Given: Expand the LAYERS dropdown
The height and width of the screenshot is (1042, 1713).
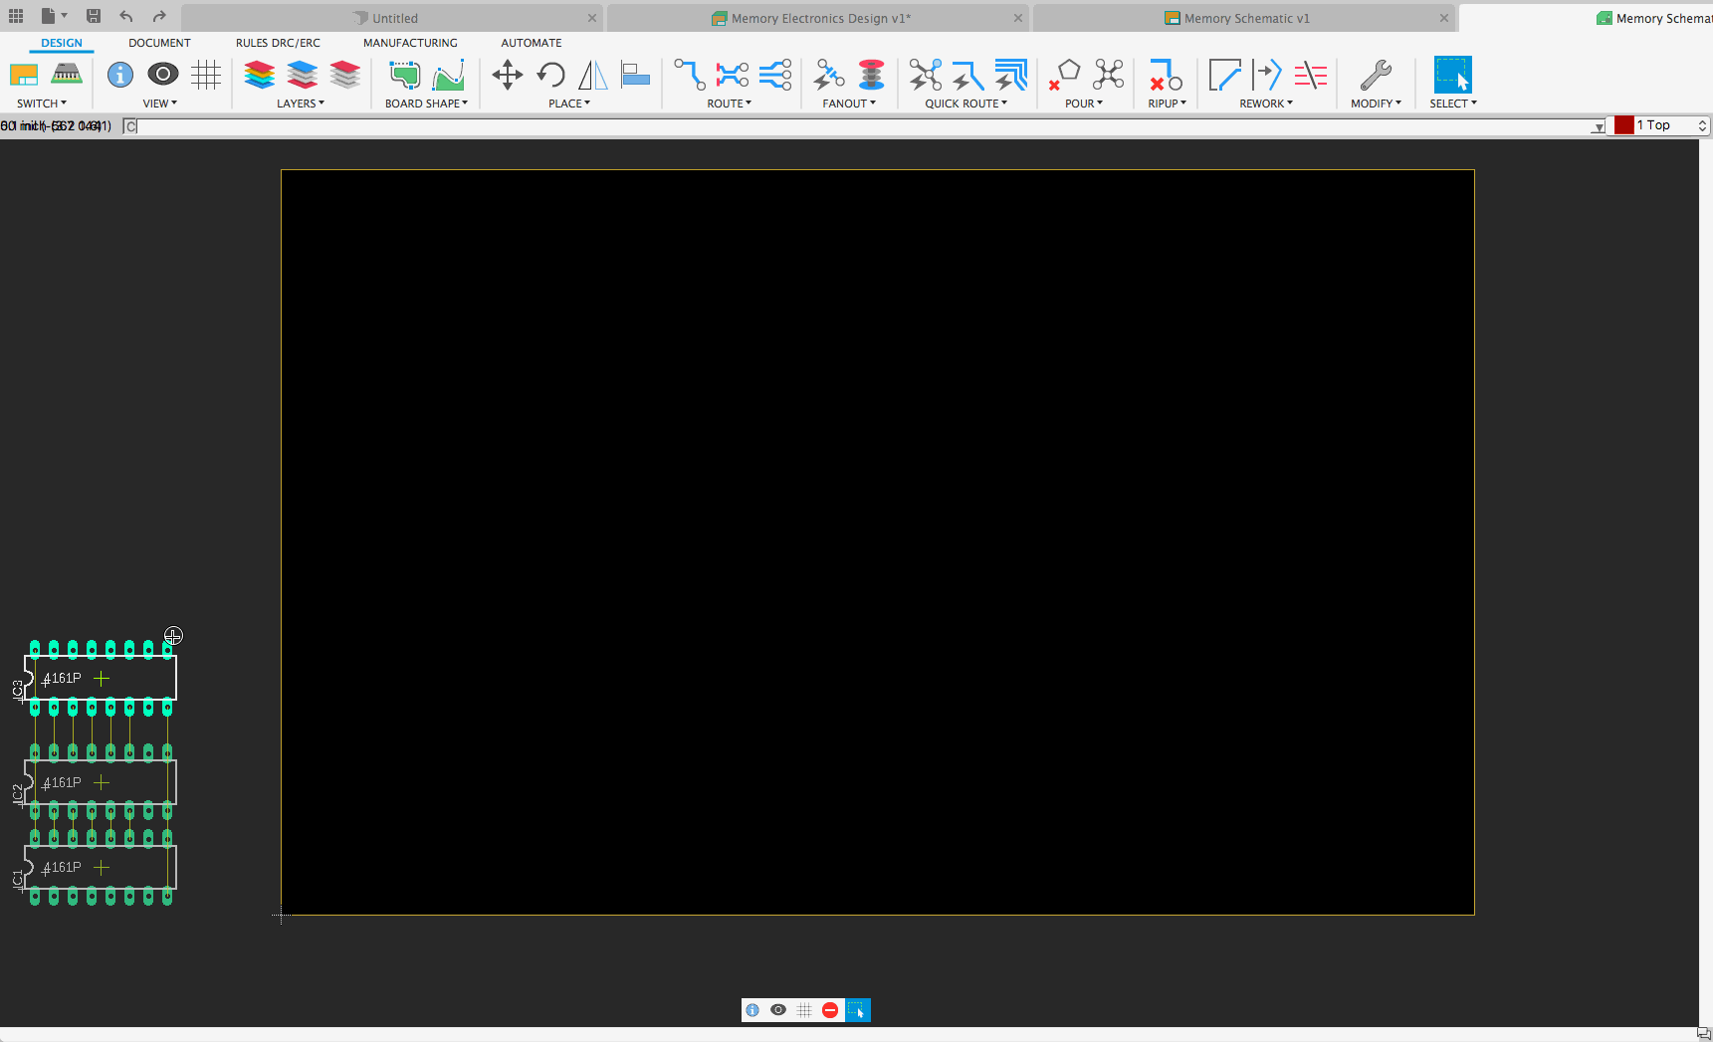Looking at the screenshot, I should (x=301, y=104).
